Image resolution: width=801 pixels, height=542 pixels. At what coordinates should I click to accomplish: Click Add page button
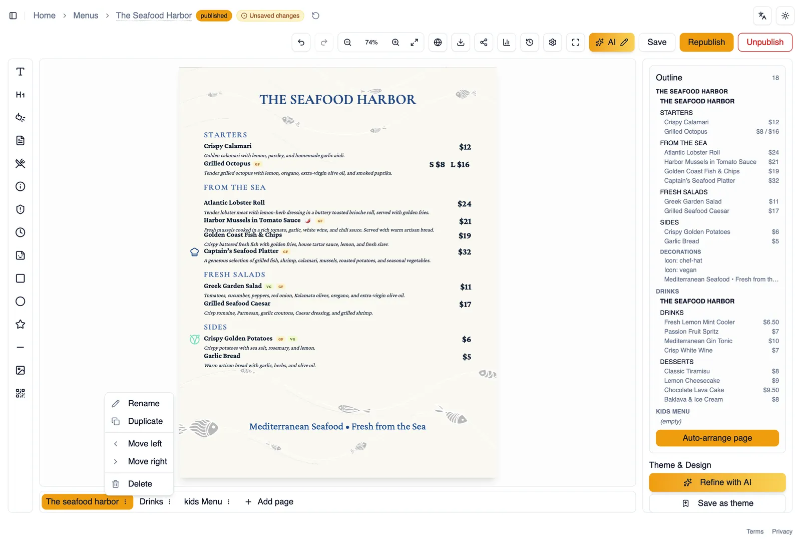pos(269,501)
